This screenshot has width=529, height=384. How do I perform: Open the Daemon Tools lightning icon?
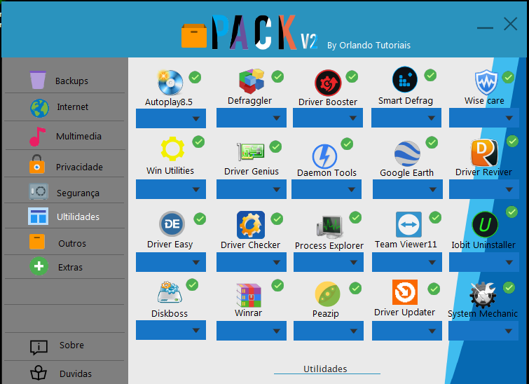pyautogui.click(x=324, y=156)
